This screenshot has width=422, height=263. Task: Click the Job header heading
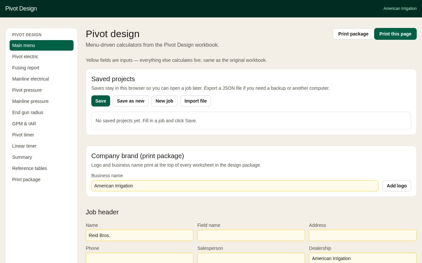point(102,212)
